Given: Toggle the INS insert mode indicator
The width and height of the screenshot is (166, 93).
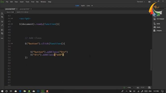Looking at the screenshot, I should click(138, 88).
